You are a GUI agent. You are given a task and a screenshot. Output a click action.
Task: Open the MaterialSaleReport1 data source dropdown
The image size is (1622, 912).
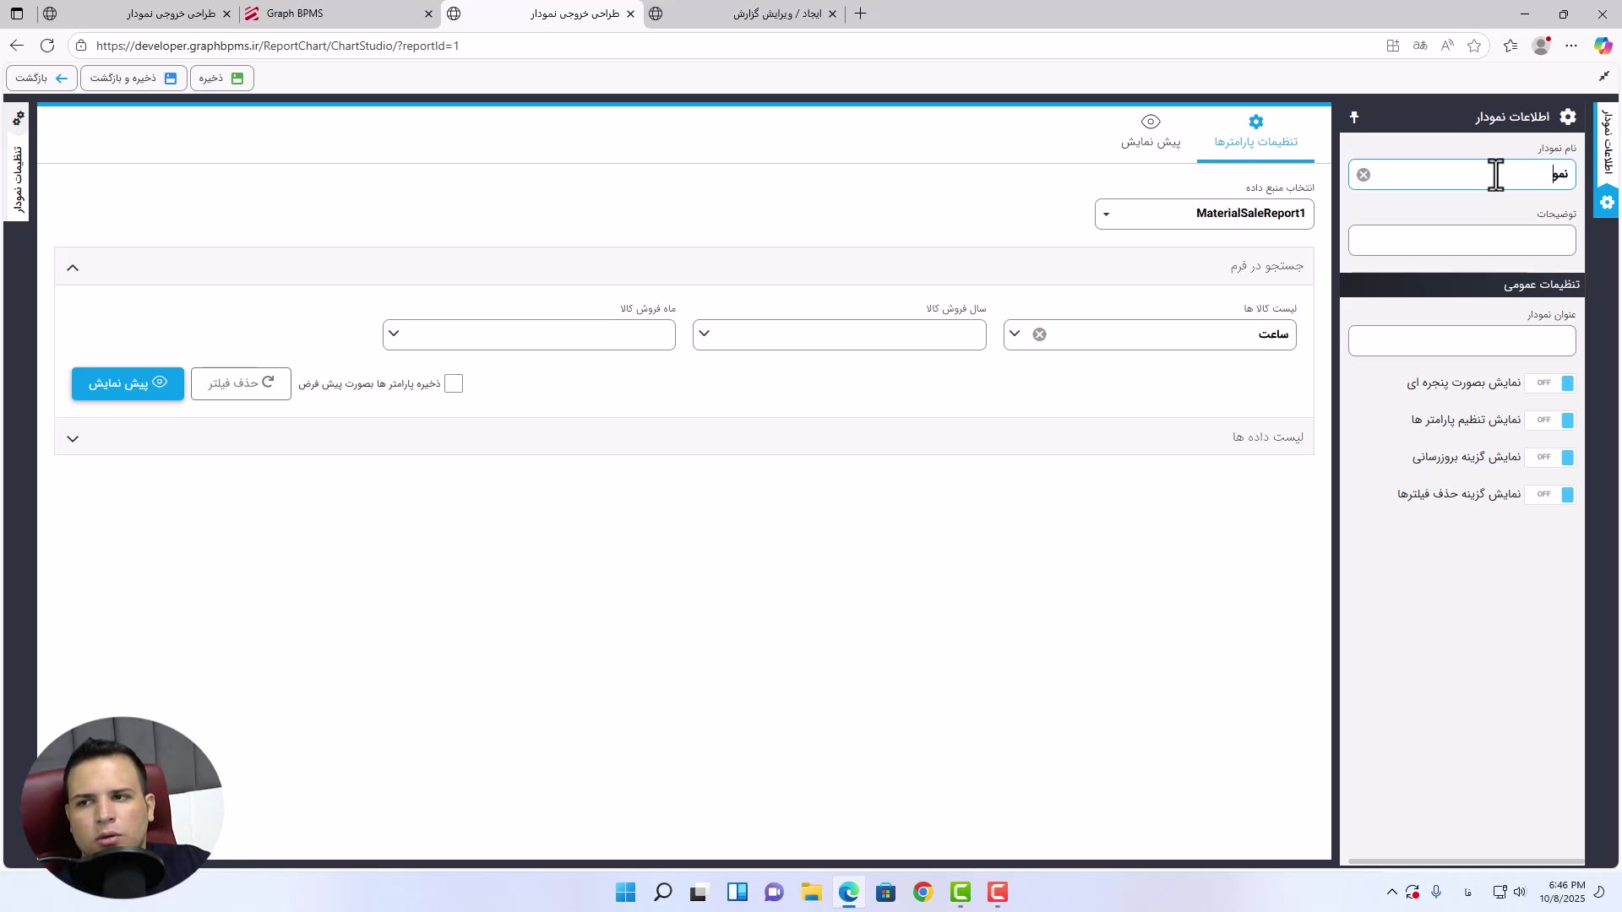coord(1204,214)
